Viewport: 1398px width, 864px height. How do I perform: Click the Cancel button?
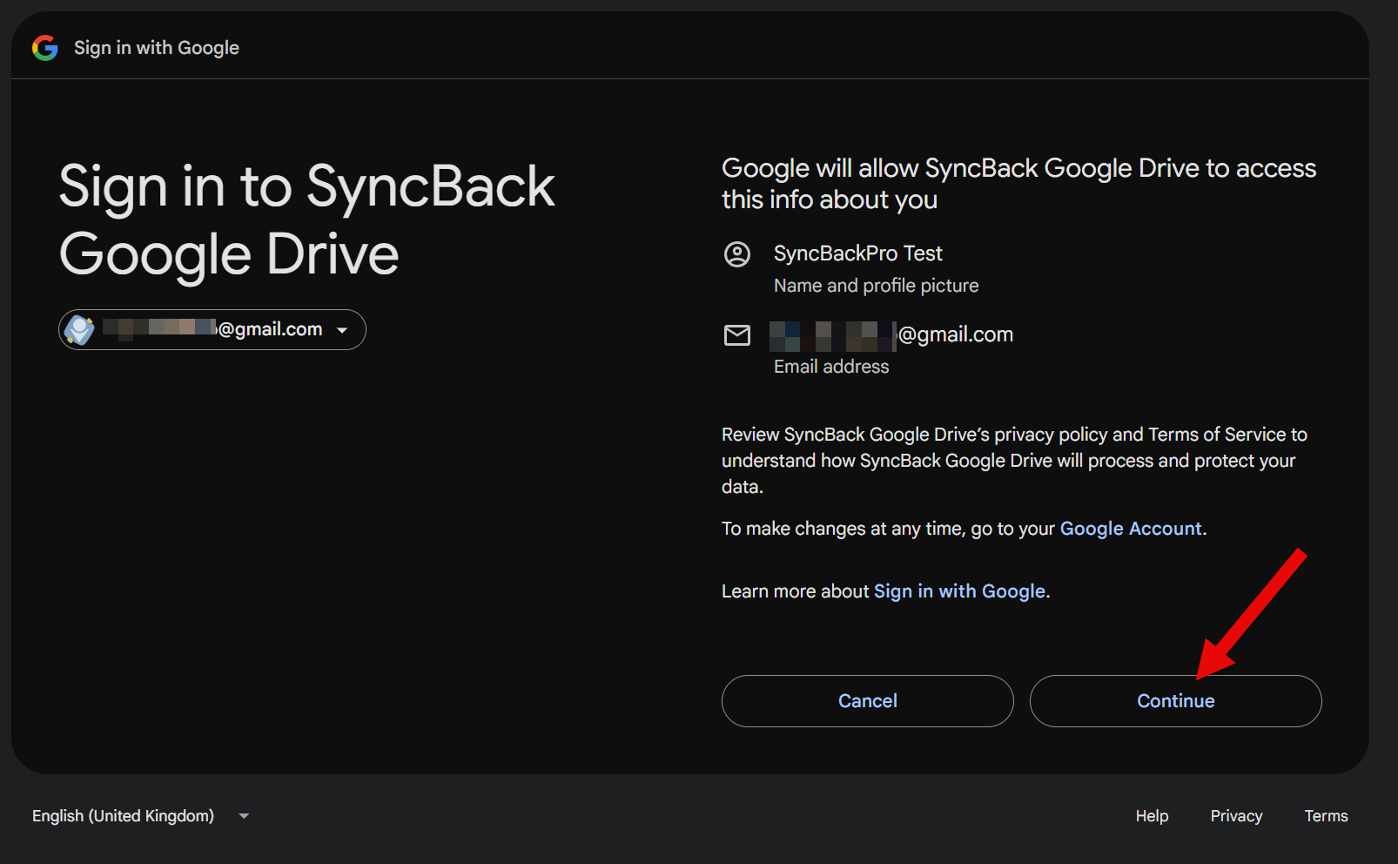coord(868,701)
